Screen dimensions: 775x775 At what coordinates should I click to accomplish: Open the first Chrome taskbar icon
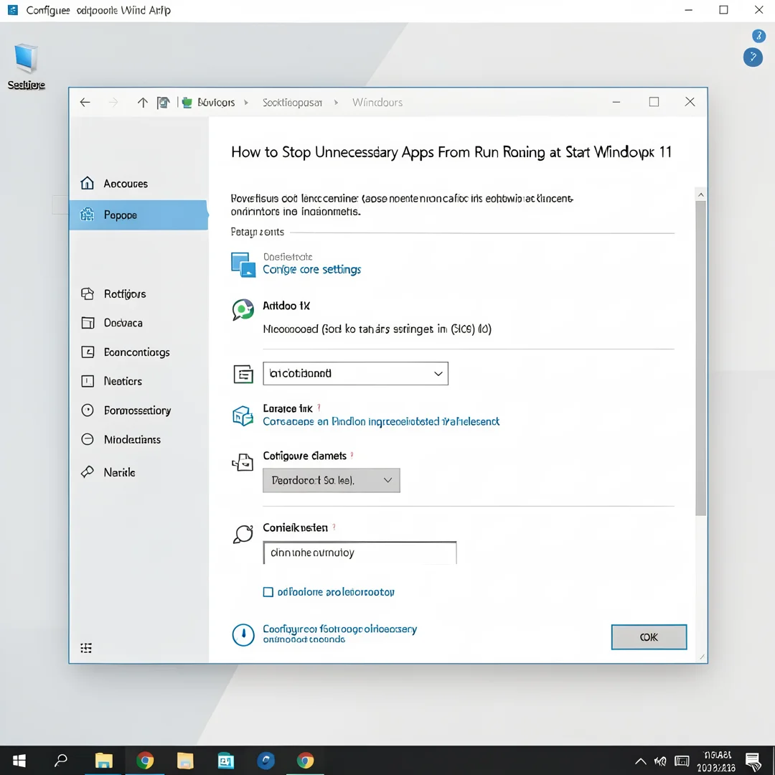(145, 761)
